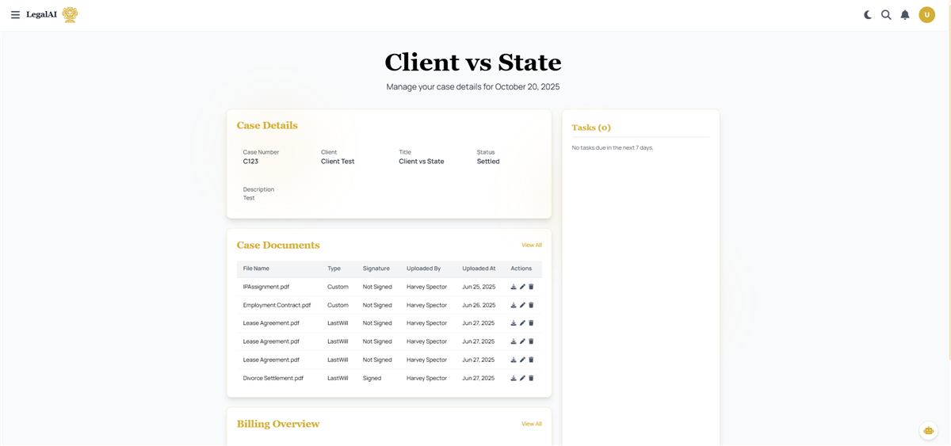Launch the chatbot assistant icon
The width and height of the screenshot is (951, 446).
pos(928,430)
